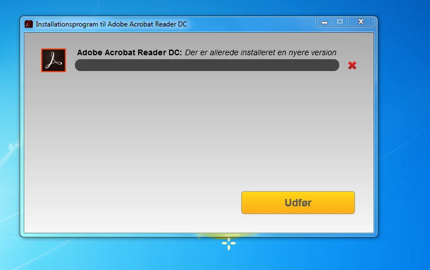Close the installer window
The image size is (430, 270).
(361, 21)
